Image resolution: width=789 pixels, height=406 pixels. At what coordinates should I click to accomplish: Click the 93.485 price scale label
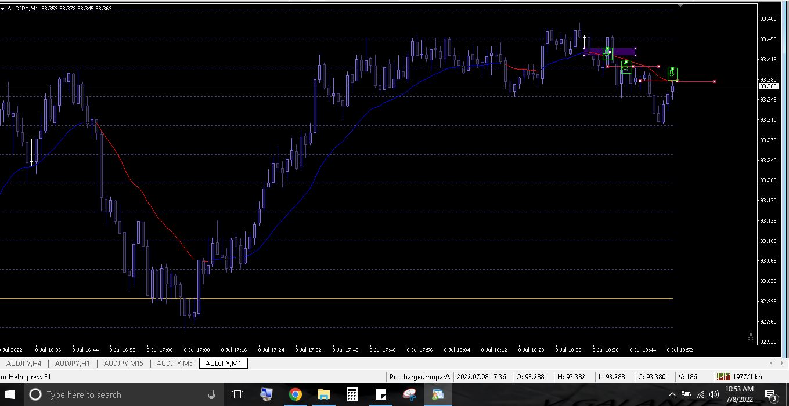tap(768, 19)
